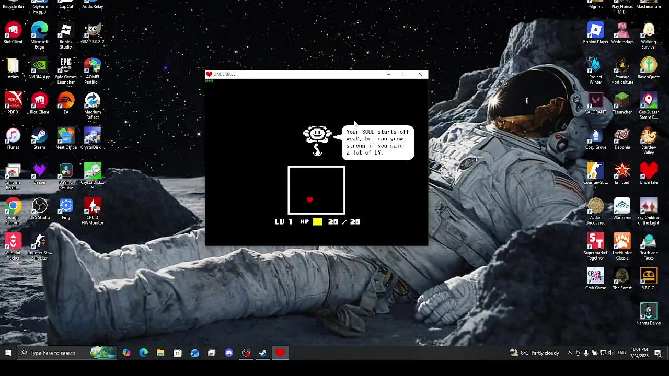The height and width of the screenshot is (376, 669).
Task: Open TLauncher desktop icon
Action: click(x=622, y=103)
